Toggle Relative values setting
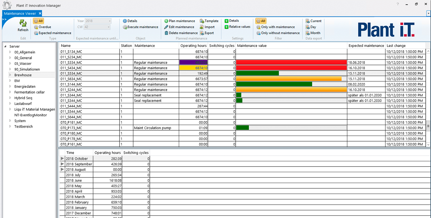The image size is (431, 218). (x=238, y=27)
